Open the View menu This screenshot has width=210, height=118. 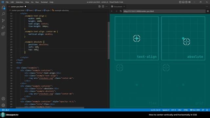[x=27, y=2]
